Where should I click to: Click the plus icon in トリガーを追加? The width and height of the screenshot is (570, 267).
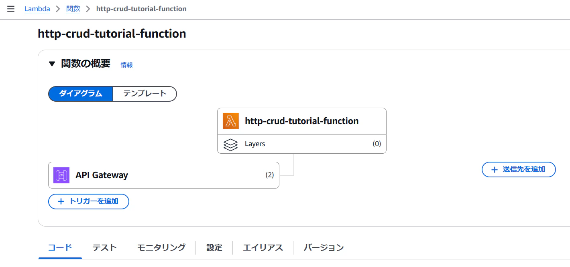click(61, 201)
